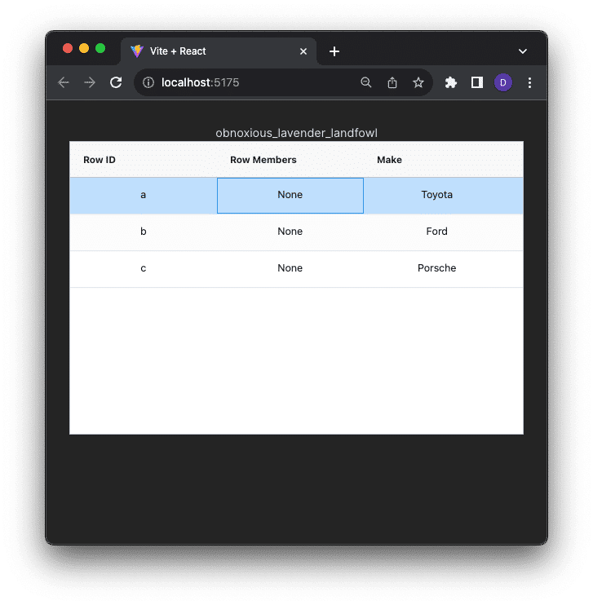The width and height of the screenshot is (593, 605).
Task: Click the None cell in row b
Action: (x=290, y=232)
